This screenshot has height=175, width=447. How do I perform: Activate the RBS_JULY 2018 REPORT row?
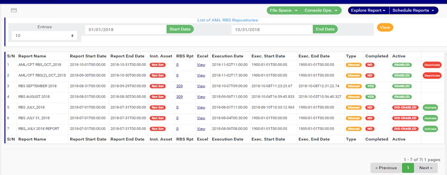point(430,129)
